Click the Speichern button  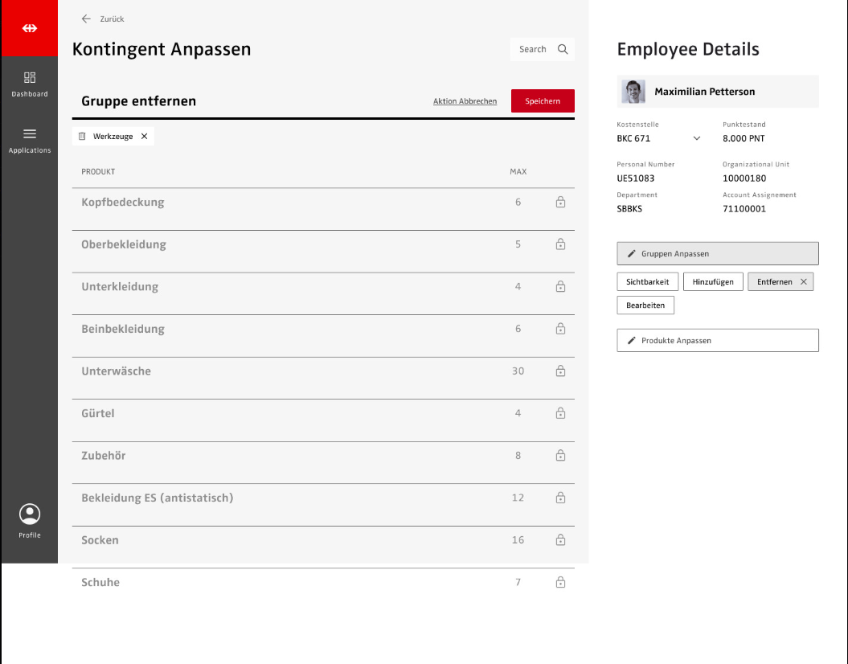pos(543,101)
